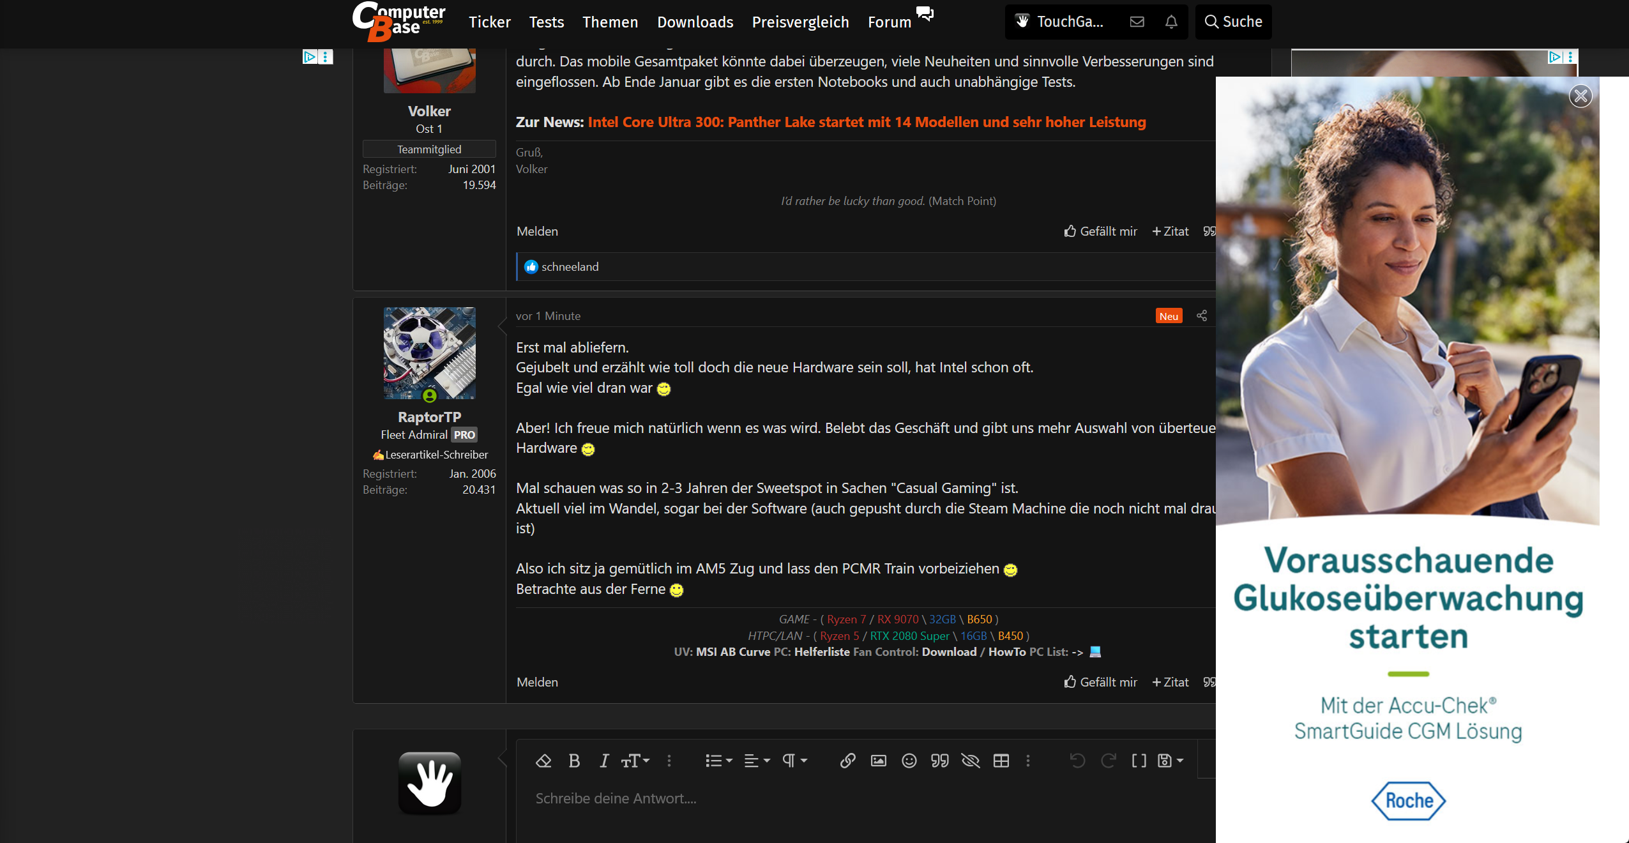Screen dimensions: 1629x843
Task: Click the eraser remove-formatting icon
Action: (x=543, y=761)
